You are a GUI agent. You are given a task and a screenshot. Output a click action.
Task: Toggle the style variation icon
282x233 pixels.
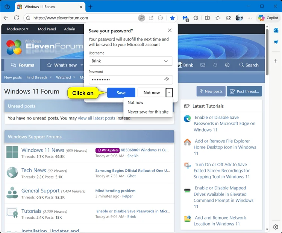pos(227,65)
